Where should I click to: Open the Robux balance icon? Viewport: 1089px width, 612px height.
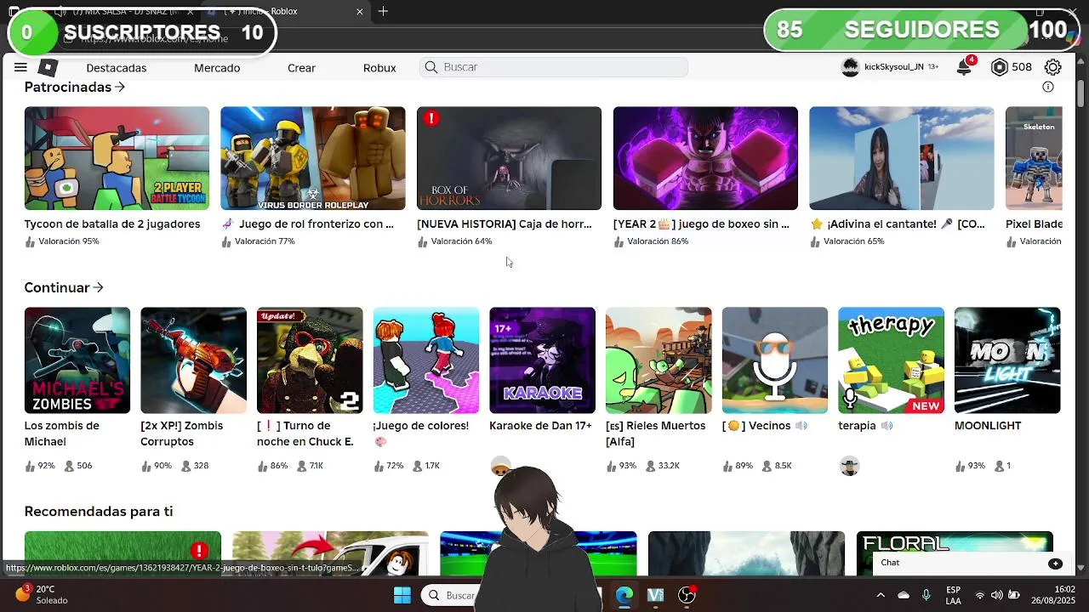[1000, 67]
